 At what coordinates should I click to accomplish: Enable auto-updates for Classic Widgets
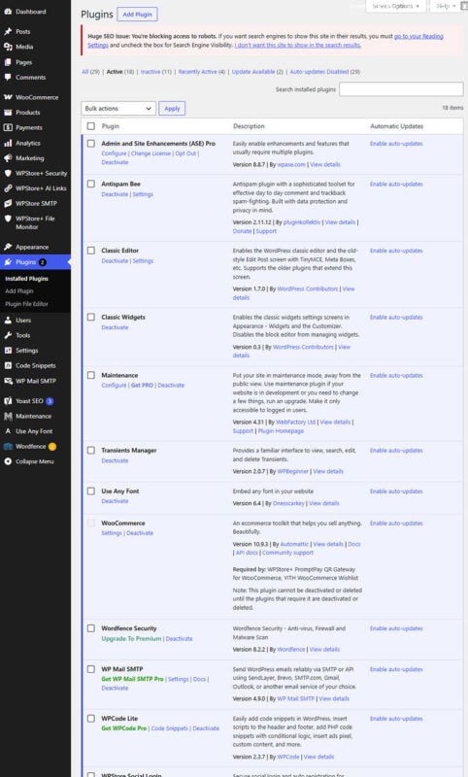(x=396, y=318)
